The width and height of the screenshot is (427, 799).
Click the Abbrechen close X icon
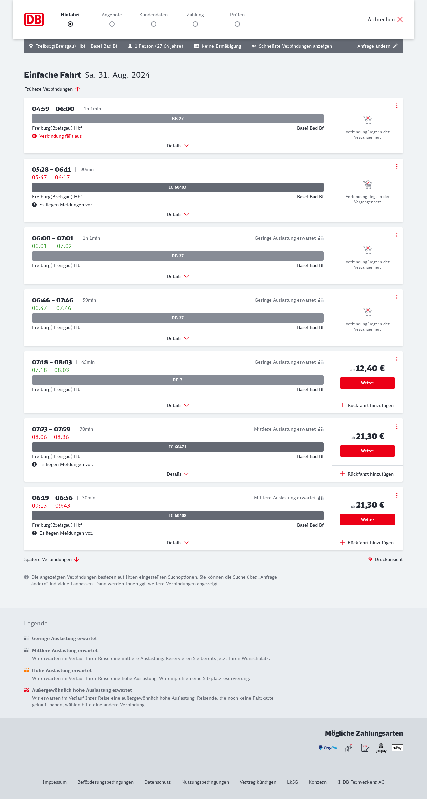tap(400, 19)
